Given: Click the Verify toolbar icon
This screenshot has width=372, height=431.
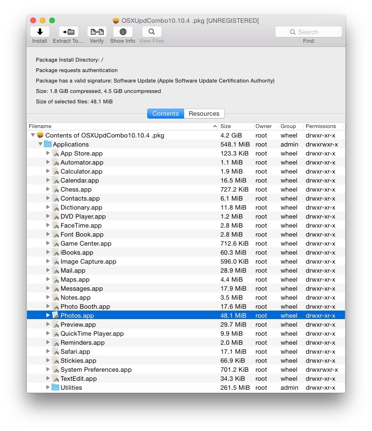Looking at the screenshot, I should [x=97, y=32].
